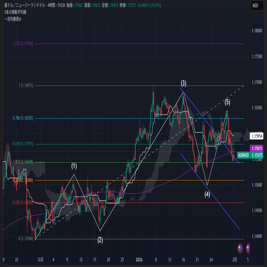Screen dimensions: 267x267
Task: Click the 22 date on time axis
Action: (x=17, y=260)
